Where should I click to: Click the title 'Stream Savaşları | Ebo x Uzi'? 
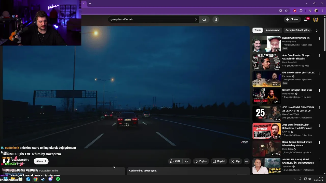pos(297,90)
